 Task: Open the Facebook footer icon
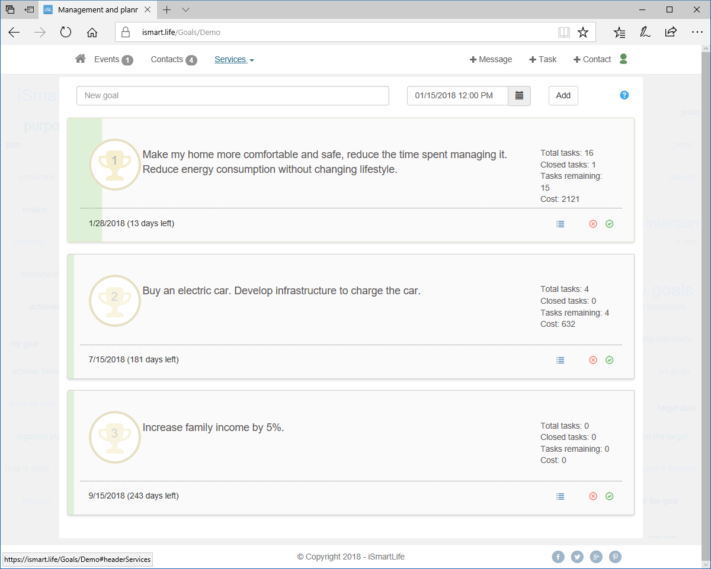tap(558, 557)
